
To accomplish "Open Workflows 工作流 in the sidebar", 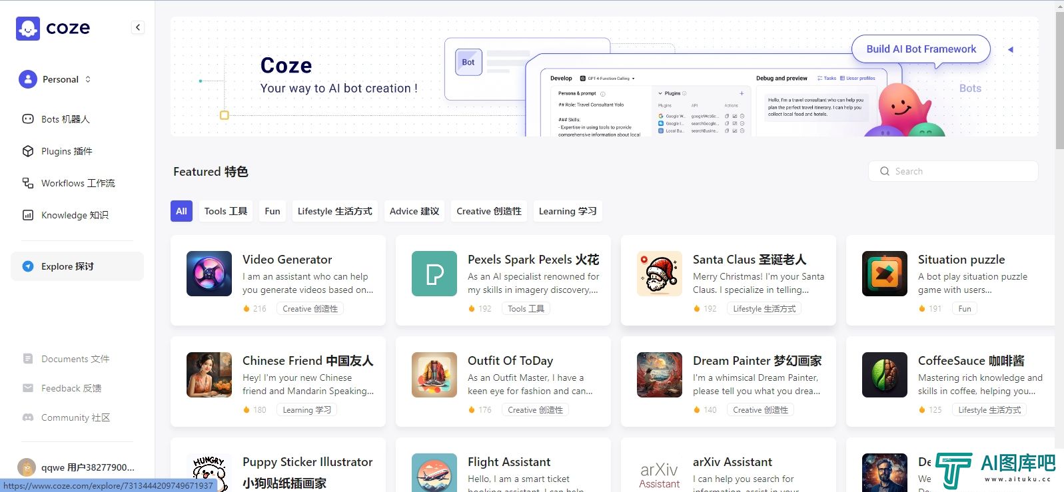I will [77, 183].
